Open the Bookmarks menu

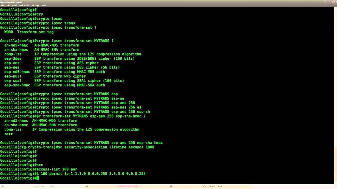click(x=24, y=6)
